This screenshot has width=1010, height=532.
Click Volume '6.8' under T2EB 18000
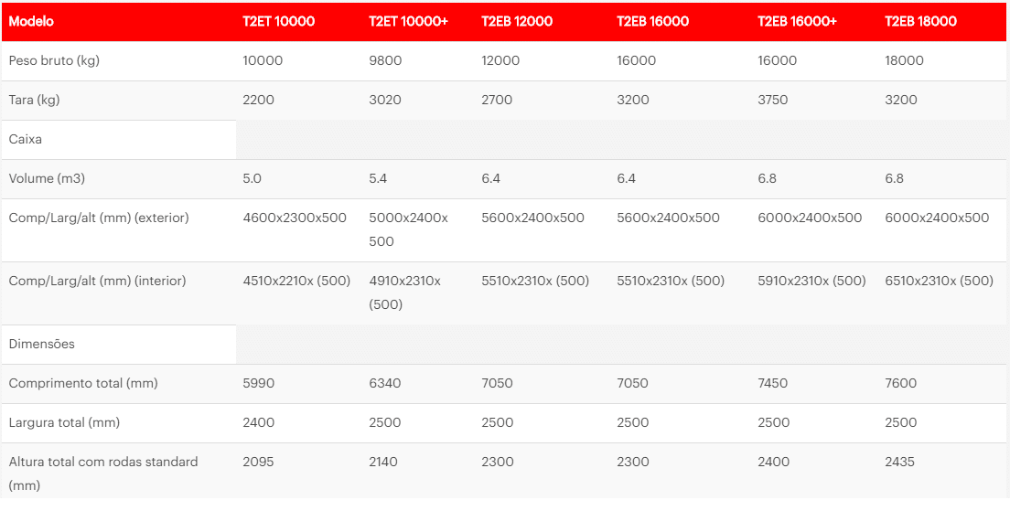pyautogui.click(x=894, y=178)
